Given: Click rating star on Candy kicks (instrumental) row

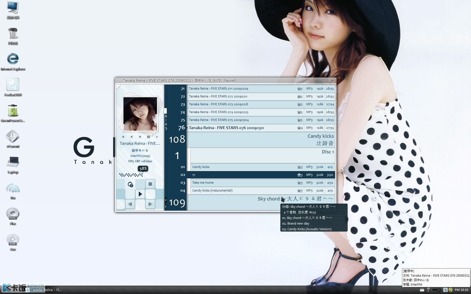Looking at the screenshot, I should click(300, 191).
